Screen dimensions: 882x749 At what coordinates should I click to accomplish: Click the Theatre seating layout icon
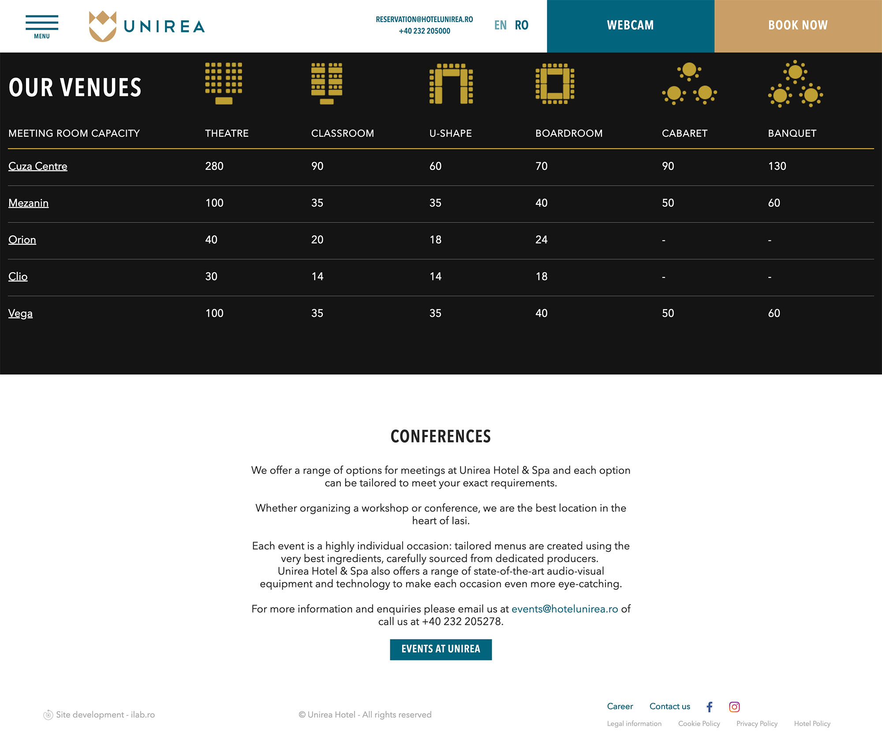(224, 83)
